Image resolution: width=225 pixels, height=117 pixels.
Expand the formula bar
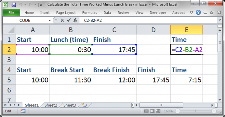220,20
